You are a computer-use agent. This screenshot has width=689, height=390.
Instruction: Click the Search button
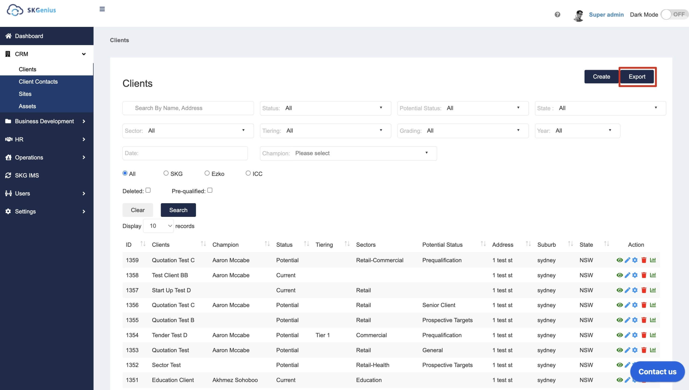click(x=178, y=210)
